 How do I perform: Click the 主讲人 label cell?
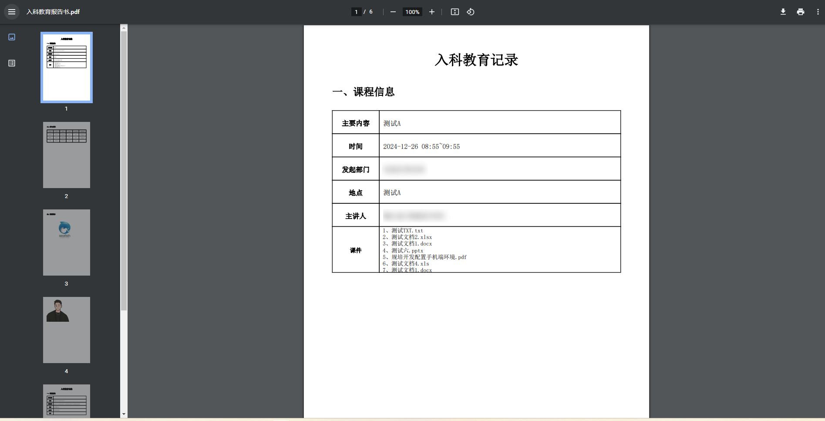tap(356, 216)
